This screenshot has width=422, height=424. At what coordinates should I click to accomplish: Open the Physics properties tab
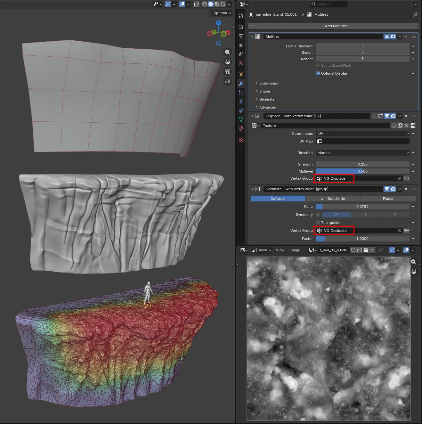pyautogui.click(x=241, y=102)
